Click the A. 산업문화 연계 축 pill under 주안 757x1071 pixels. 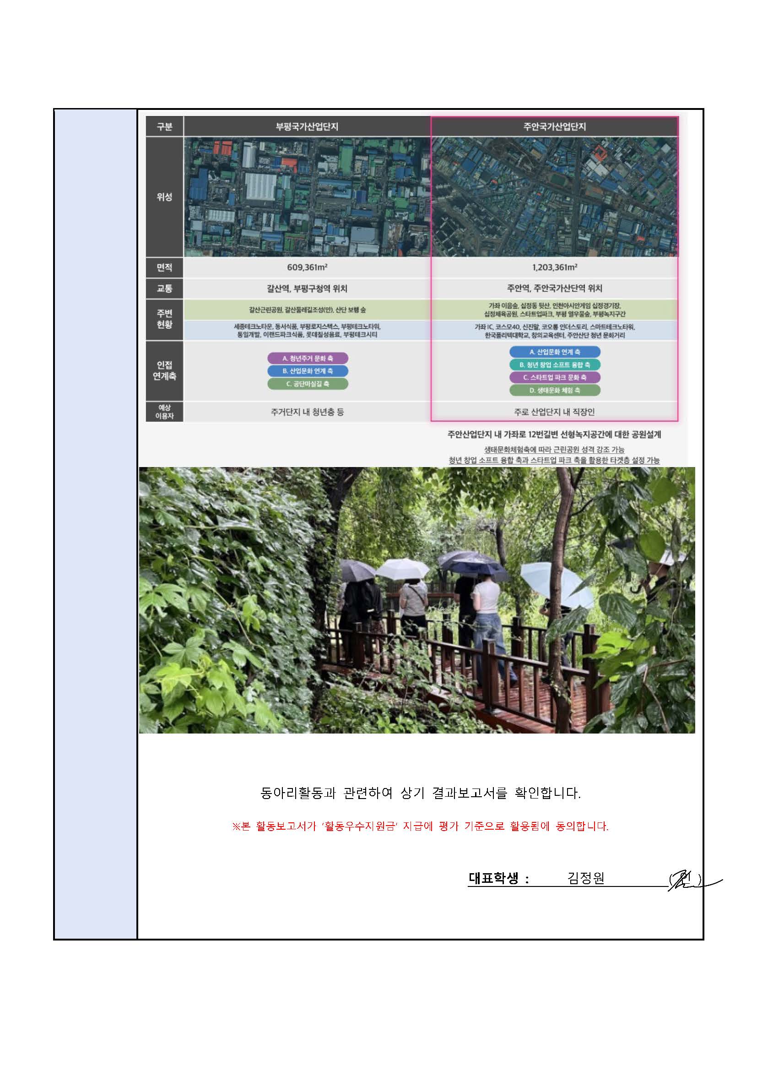[555, 352]
